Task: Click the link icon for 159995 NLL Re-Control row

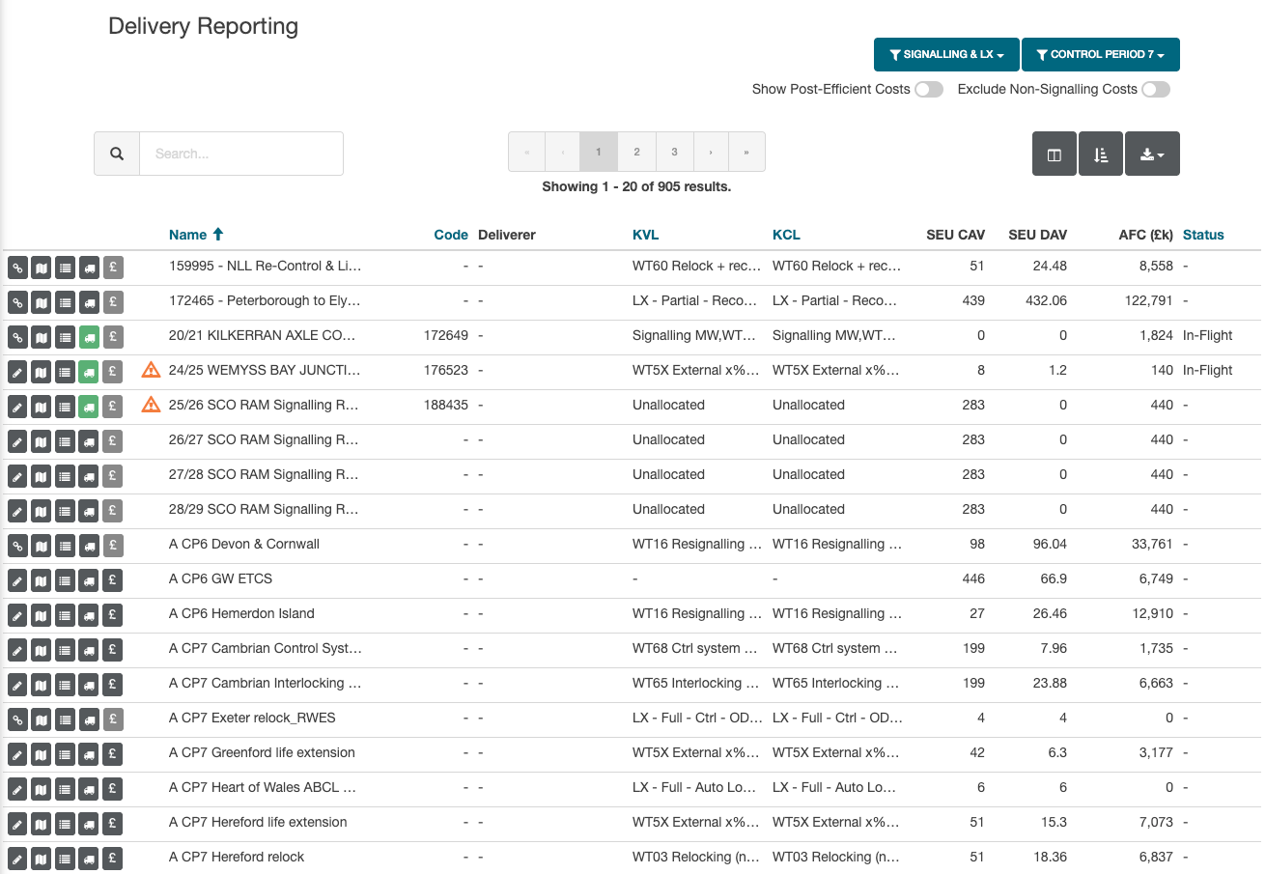Action: coord(17,267)
